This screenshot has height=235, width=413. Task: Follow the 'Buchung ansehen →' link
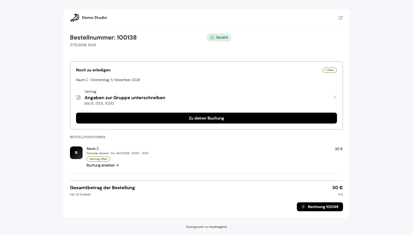pos(103,165)
